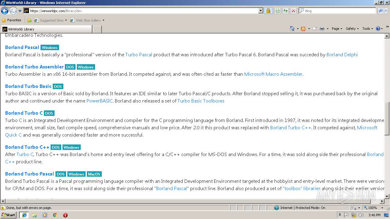The image size is (390, 219).
Task: Follow the Borland Delphi link
Action: point(342,55)
